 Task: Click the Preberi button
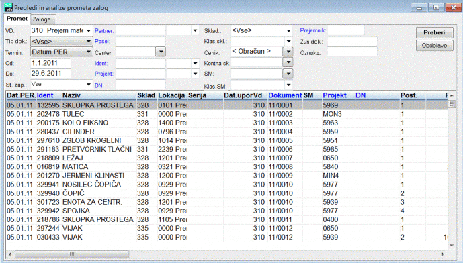coord(434,32)
